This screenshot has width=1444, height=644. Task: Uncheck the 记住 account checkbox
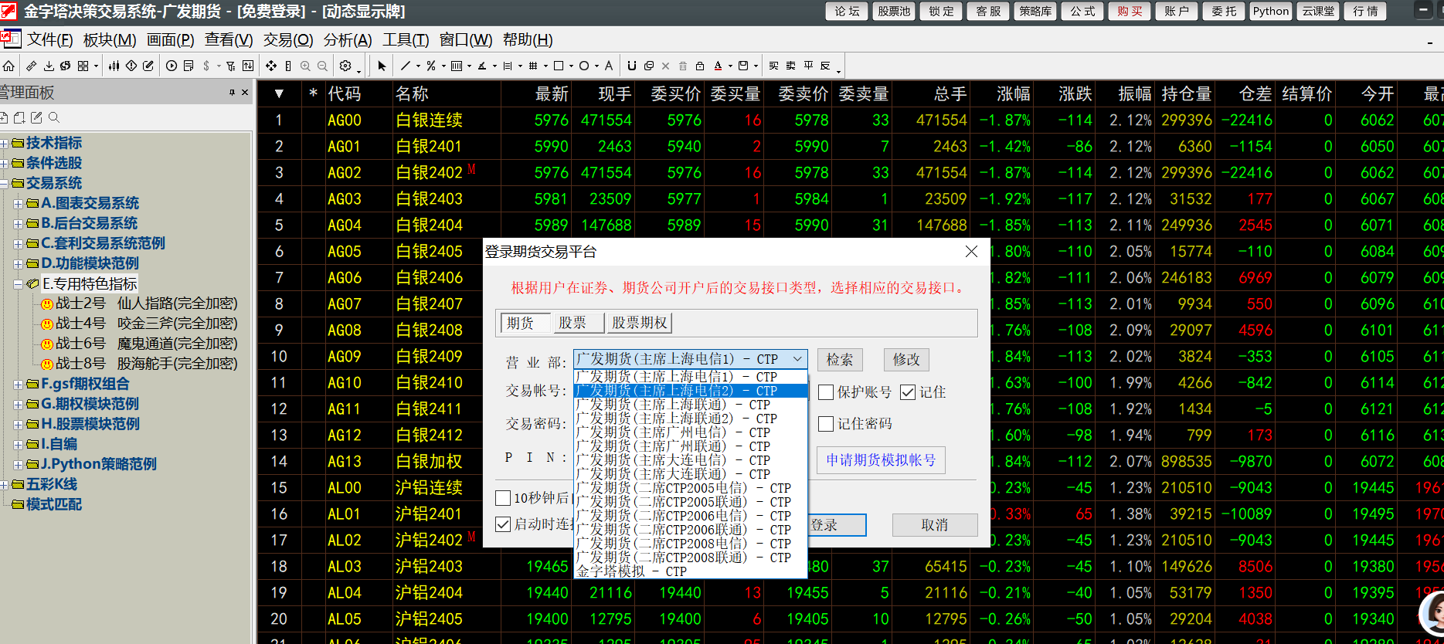[x=908, y=392]
